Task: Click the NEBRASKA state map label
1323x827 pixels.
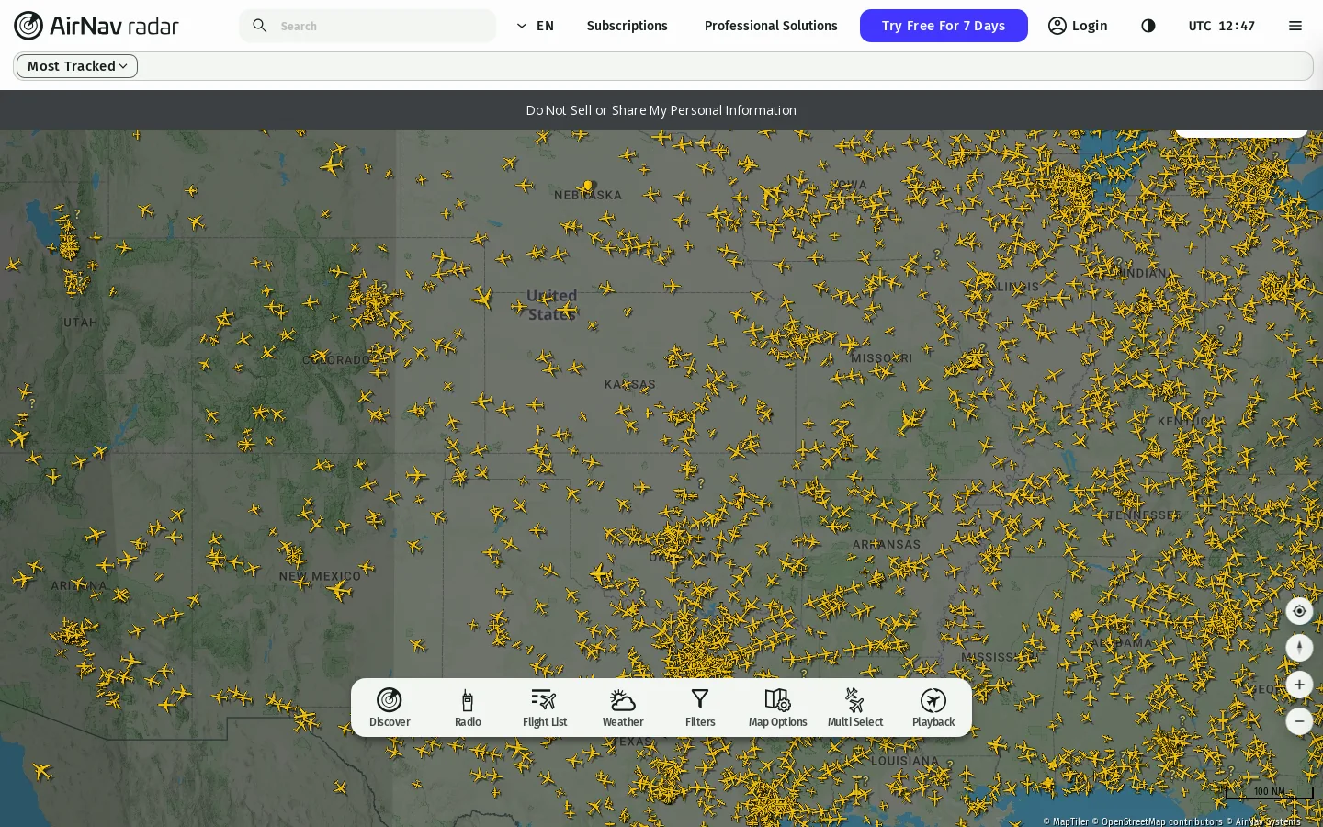Action: click(x=588, y=195)
